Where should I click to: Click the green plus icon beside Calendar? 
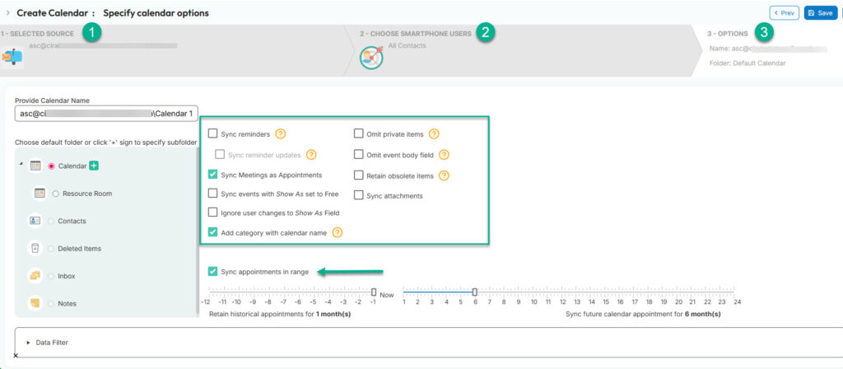(94, 166)
